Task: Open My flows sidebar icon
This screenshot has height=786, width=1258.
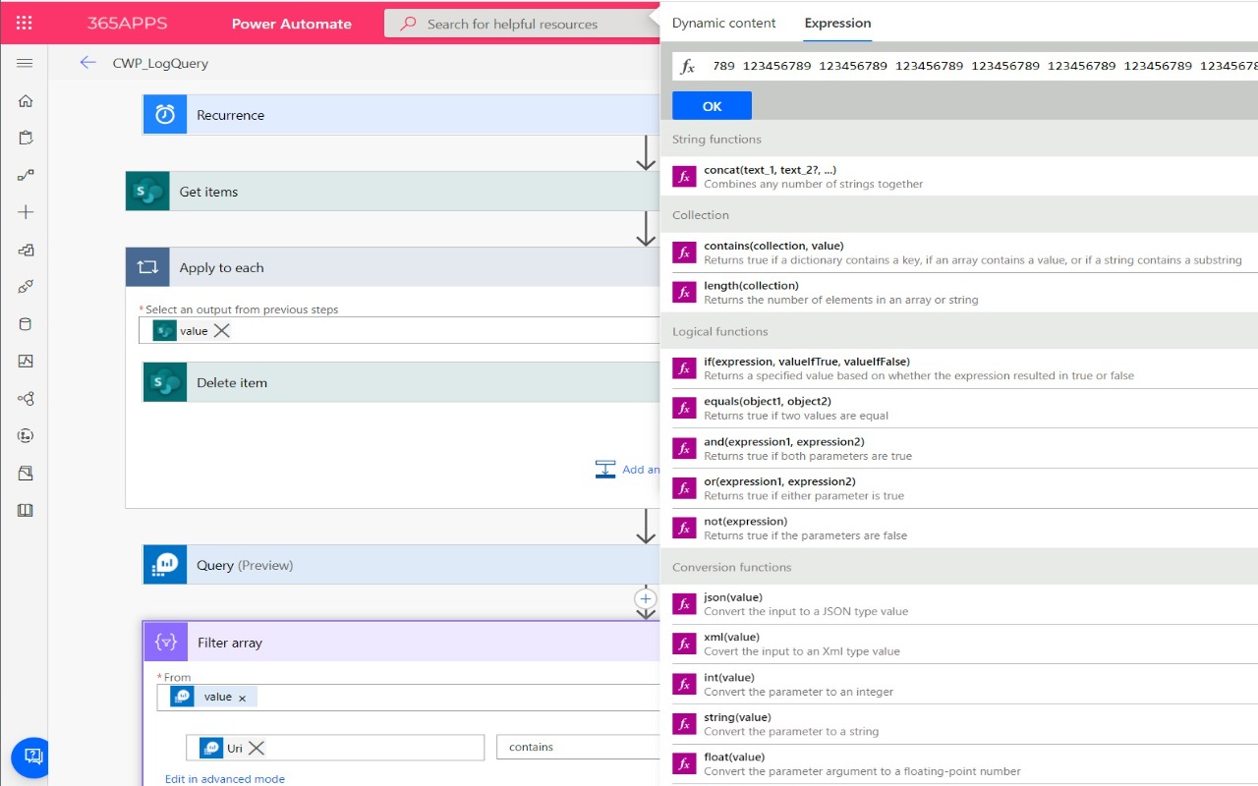Action: coord(26,175)
